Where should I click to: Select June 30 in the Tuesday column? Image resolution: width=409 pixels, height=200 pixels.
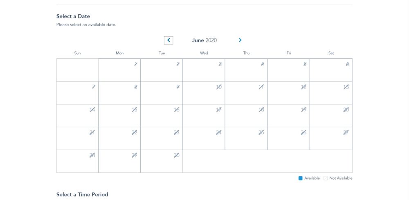tap(162, 161)
